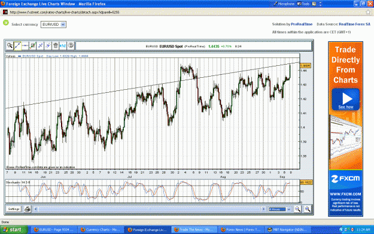Switch to Currency Charts taskbar window
The image size is (374, 234).
(101, 230)
